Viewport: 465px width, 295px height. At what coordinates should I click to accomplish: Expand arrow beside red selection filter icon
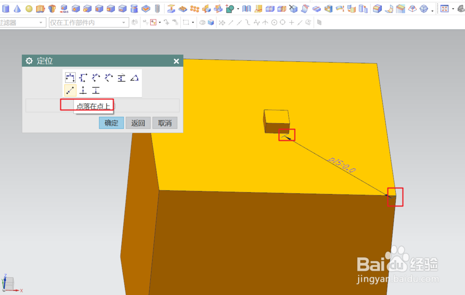click(x=160, y=22)
